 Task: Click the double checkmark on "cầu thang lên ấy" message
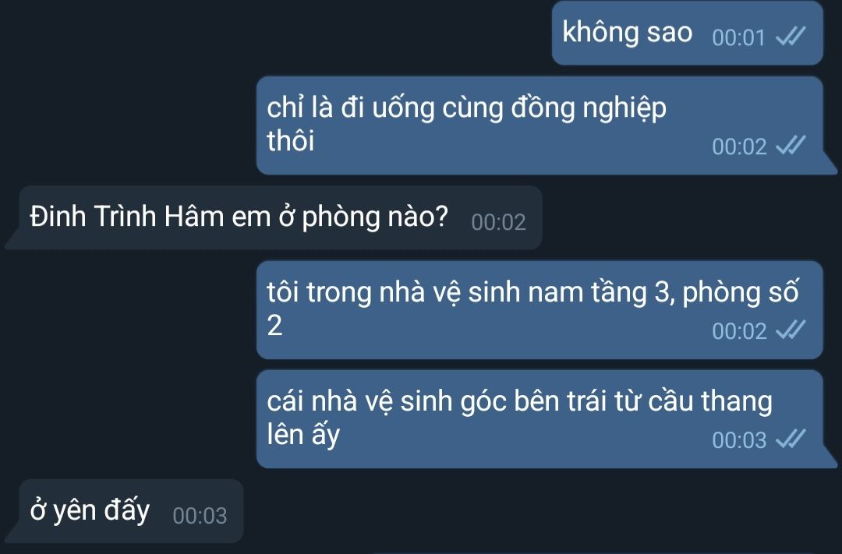coord(791,439)
